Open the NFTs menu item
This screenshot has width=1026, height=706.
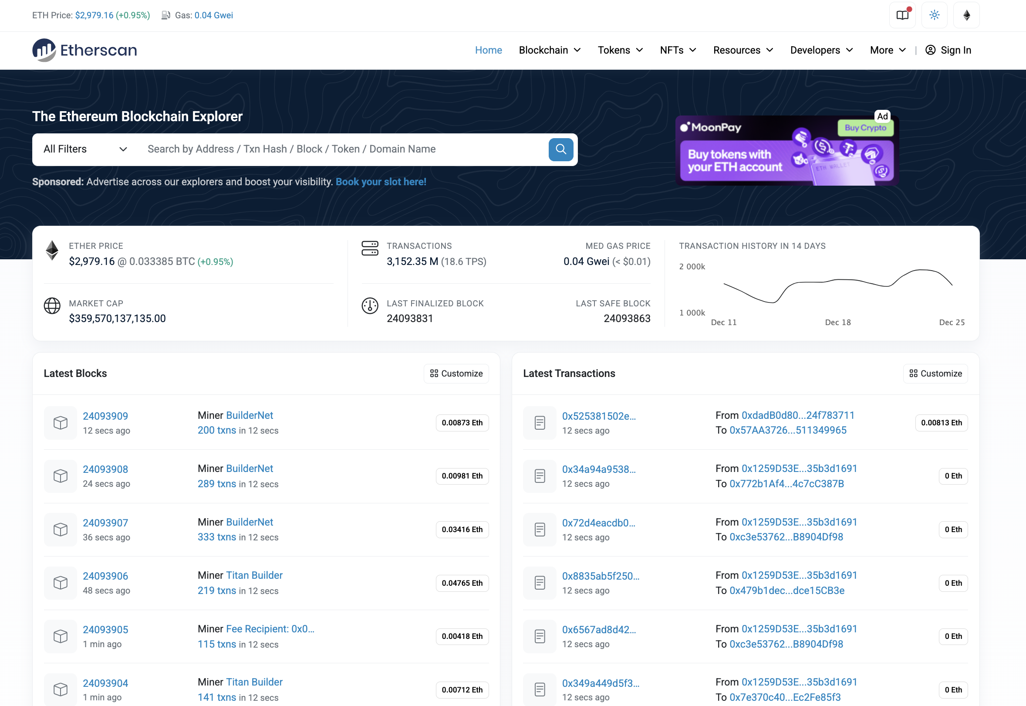click(678, 50)
